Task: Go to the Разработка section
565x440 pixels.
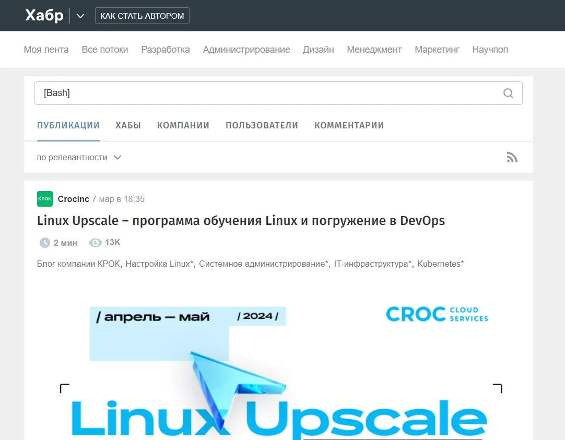Action: point(166,50)
